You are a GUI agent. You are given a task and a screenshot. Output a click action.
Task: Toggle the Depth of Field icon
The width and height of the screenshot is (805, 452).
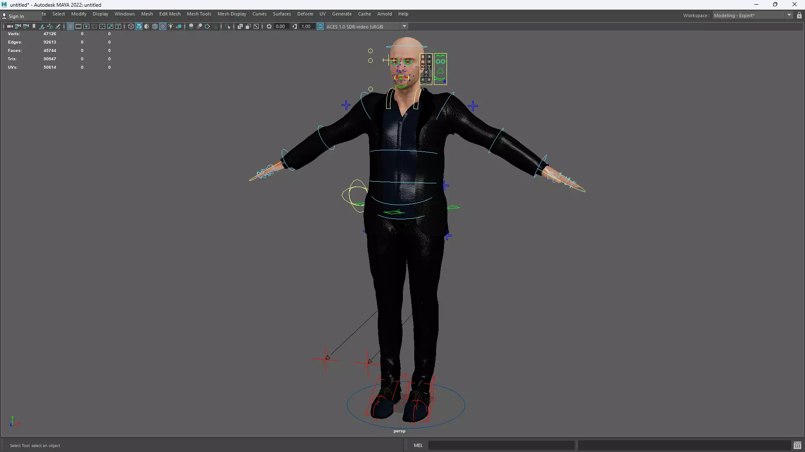pyautogui.click(x=216, y=26)
